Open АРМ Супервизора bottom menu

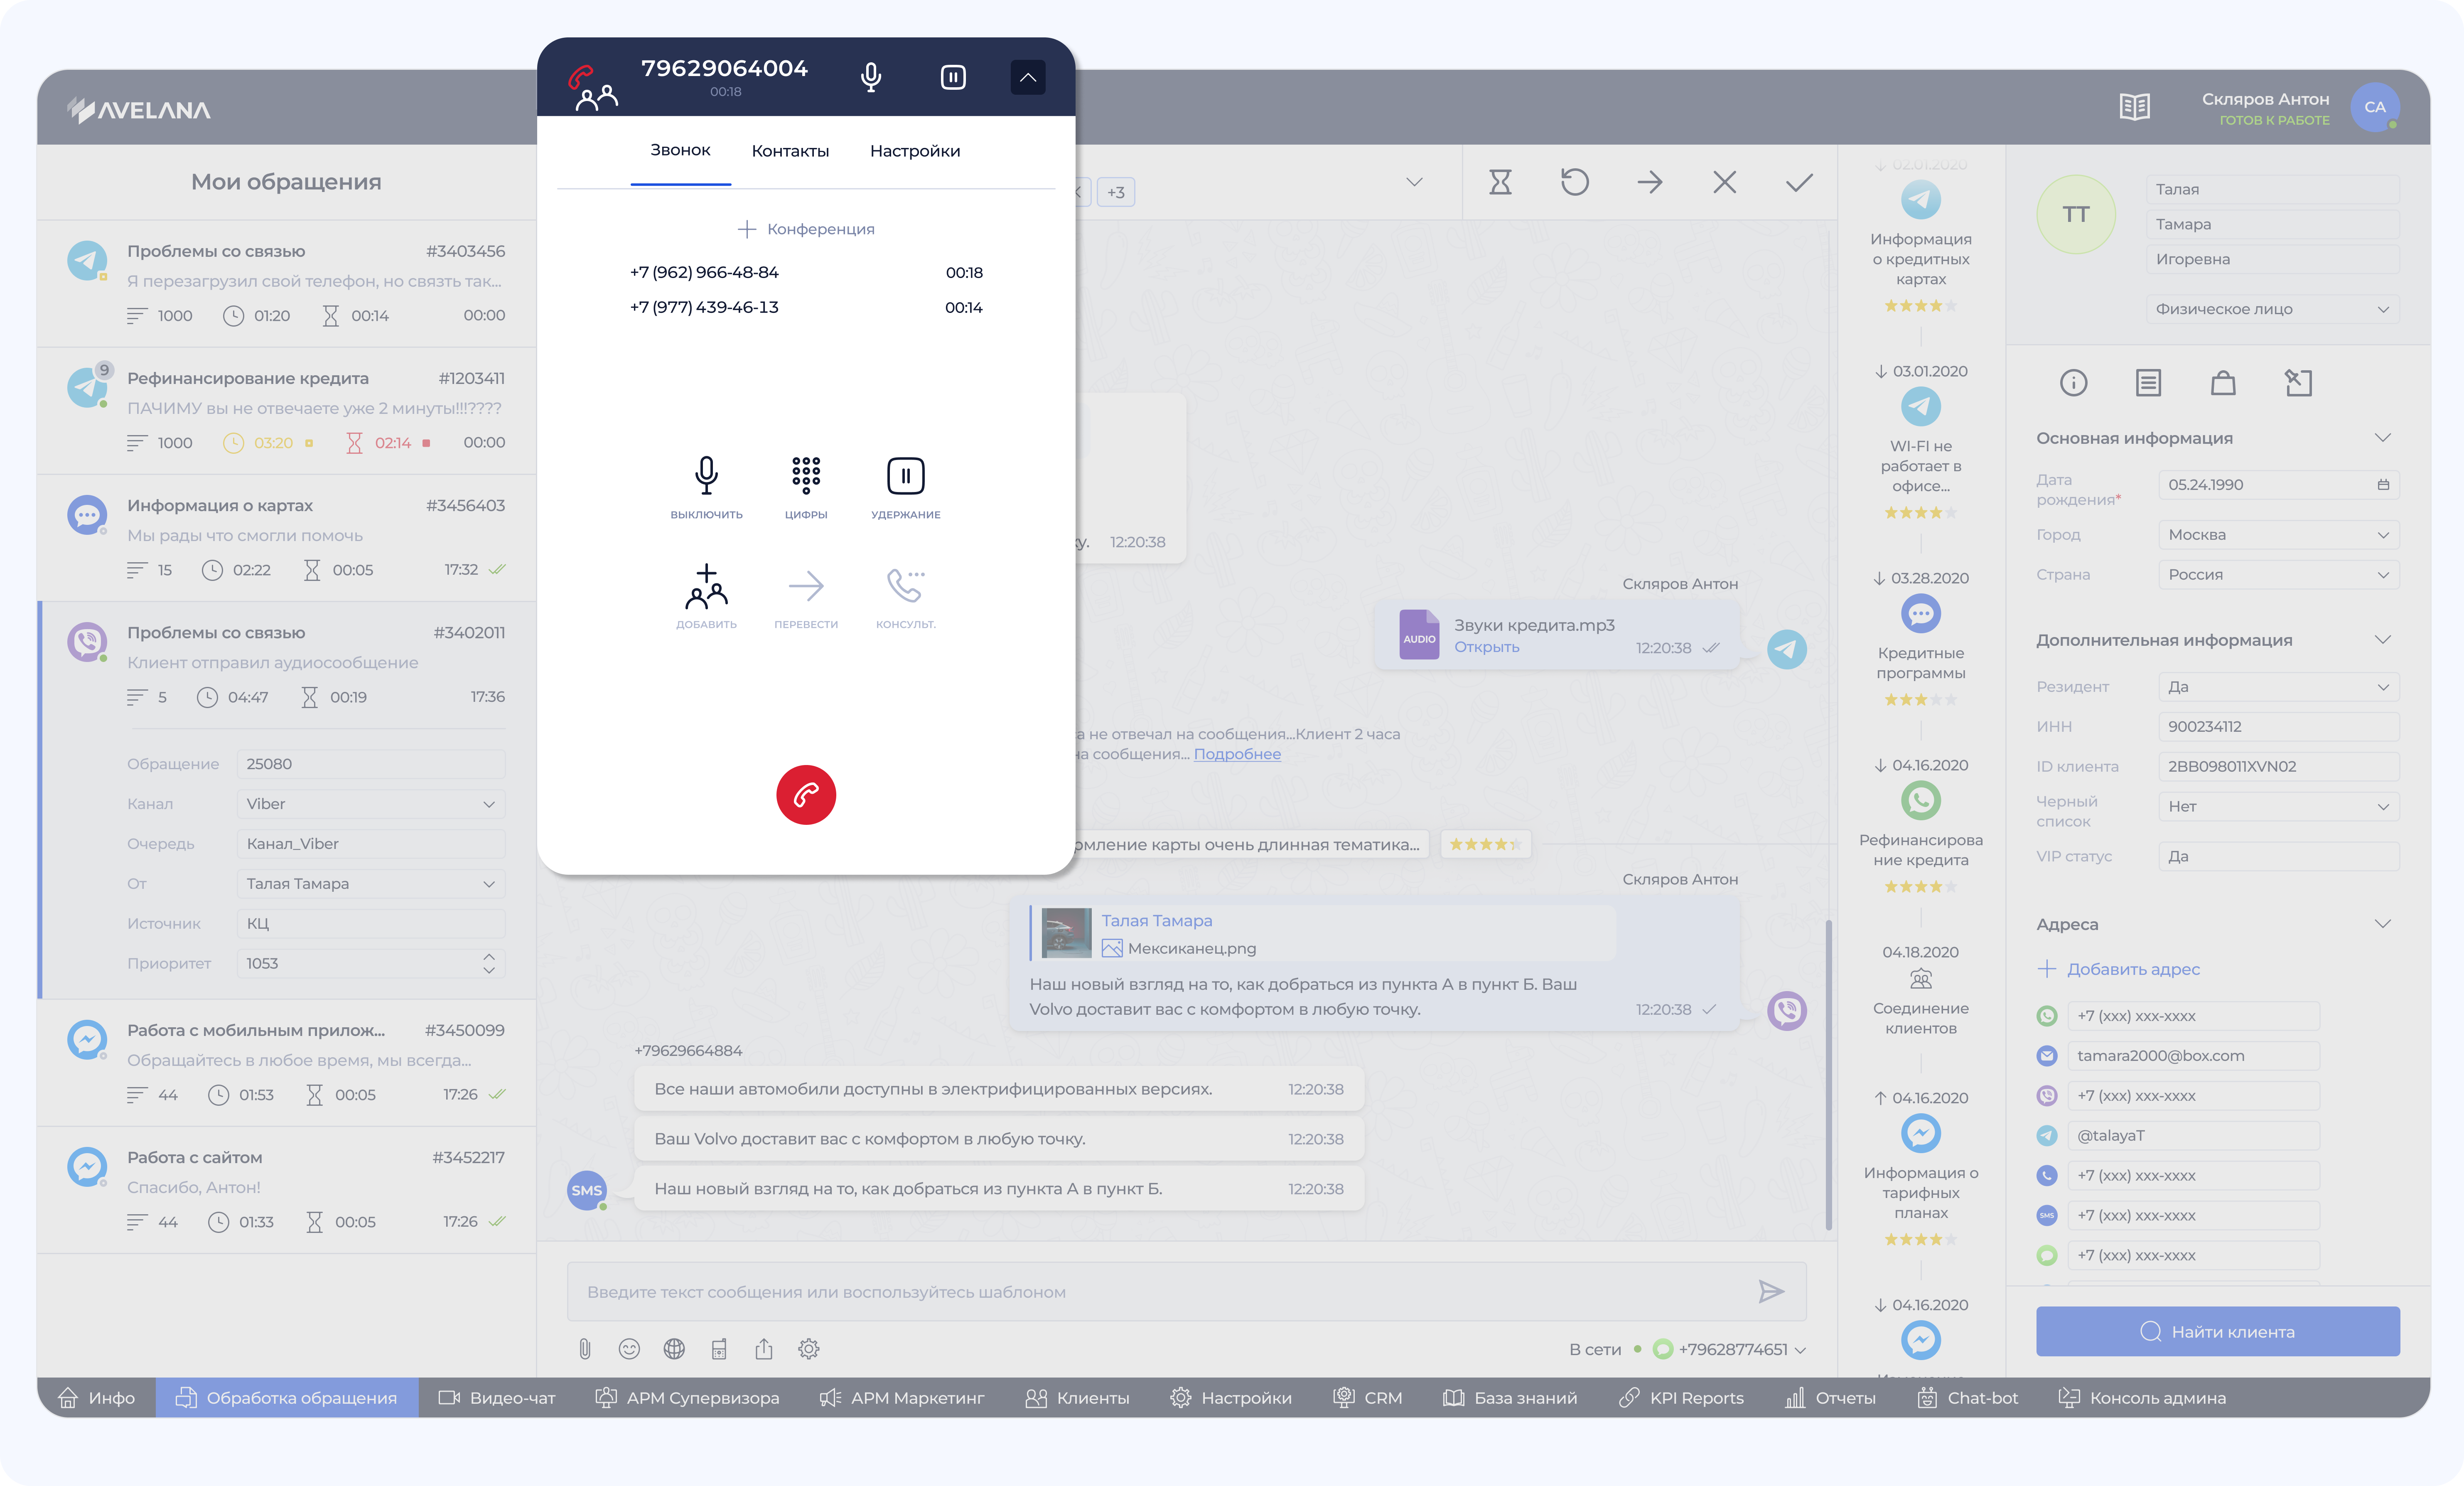click(x=687, y=1398)
